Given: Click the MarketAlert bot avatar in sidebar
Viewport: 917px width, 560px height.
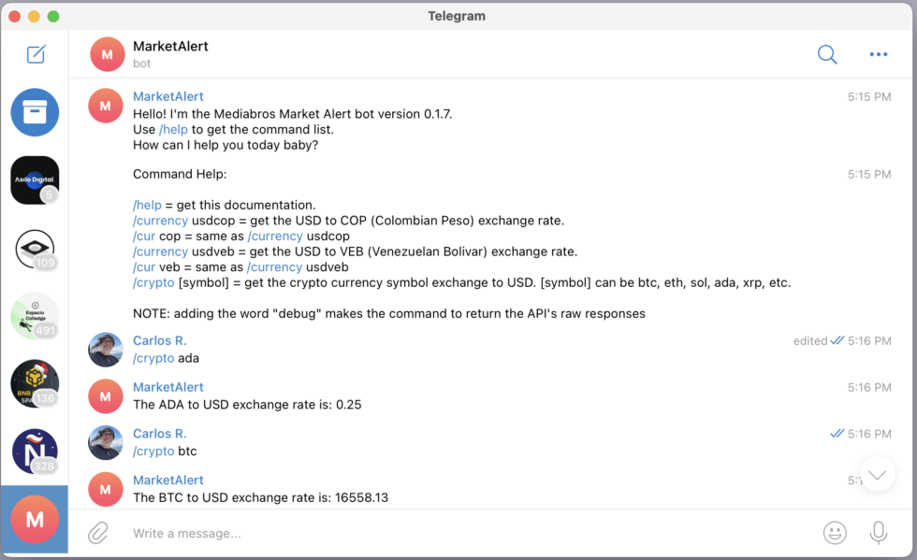Looking at the screenshot, I should (x=35, y=519).
